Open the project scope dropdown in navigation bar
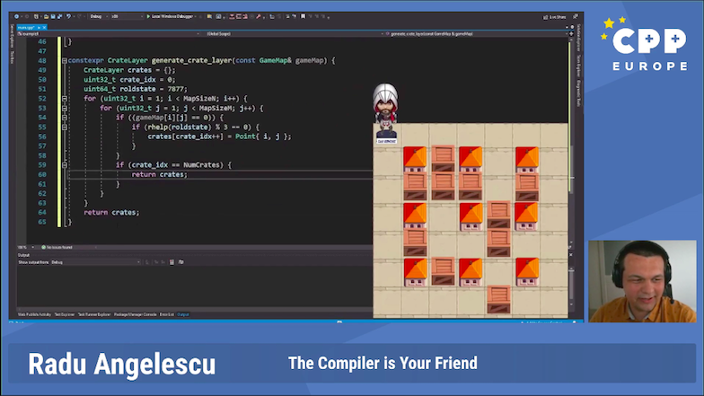This screenshot has height=396, width=704. (x=110, y=34)
